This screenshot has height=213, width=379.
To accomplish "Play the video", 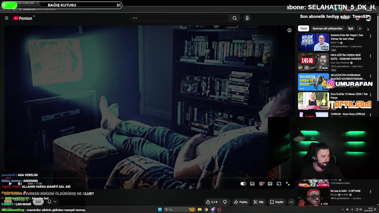I will (10, 184).
